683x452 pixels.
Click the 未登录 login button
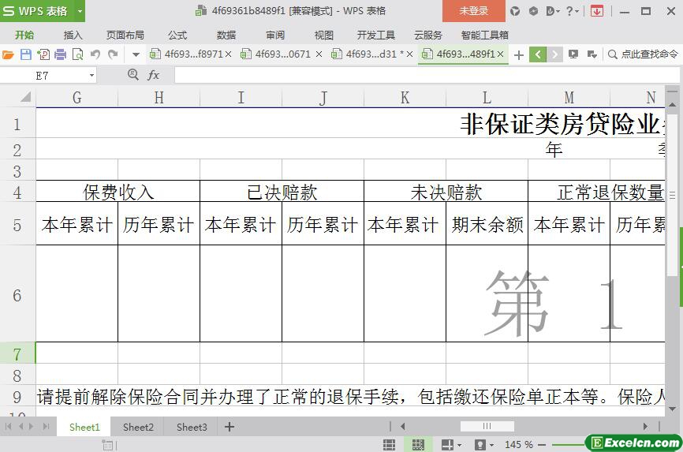(x=473, y=11)
